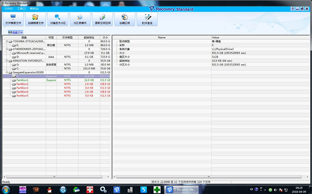The height and width of the screenshot is (194, 312).
Task: Select green Partition1 entry
Action: [x=22, y=80]
